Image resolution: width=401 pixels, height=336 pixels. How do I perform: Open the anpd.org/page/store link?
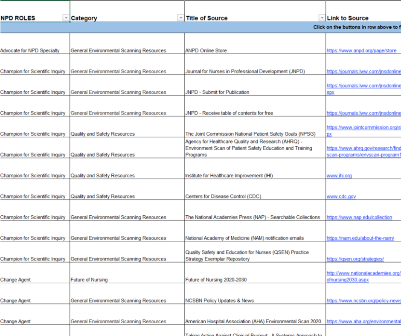click(361, 51)
